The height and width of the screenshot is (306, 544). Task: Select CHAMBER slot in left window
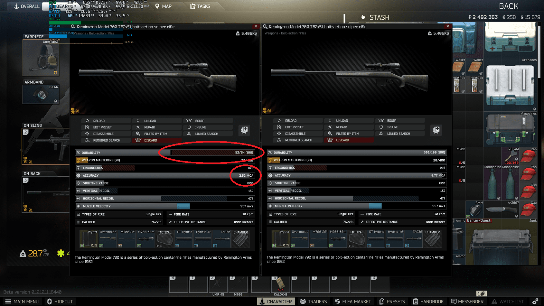pyautogui.click(x=241, y=239)
